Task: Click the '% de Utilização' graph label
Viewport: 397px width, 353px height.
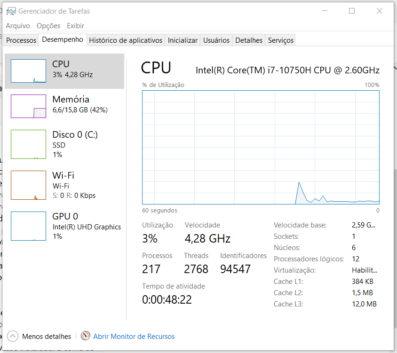Action: click(163, 85)
